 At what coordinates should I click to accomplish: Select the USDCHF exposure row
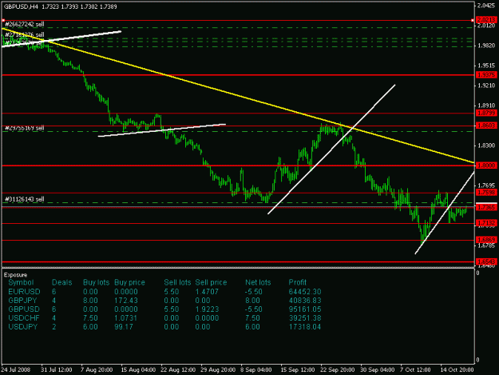pos(164,318)
